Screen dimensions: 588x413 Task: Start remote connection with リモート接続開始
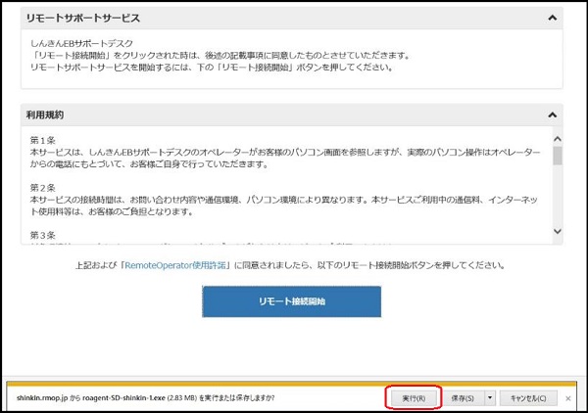pyautogui.click(x=293, y=301)
